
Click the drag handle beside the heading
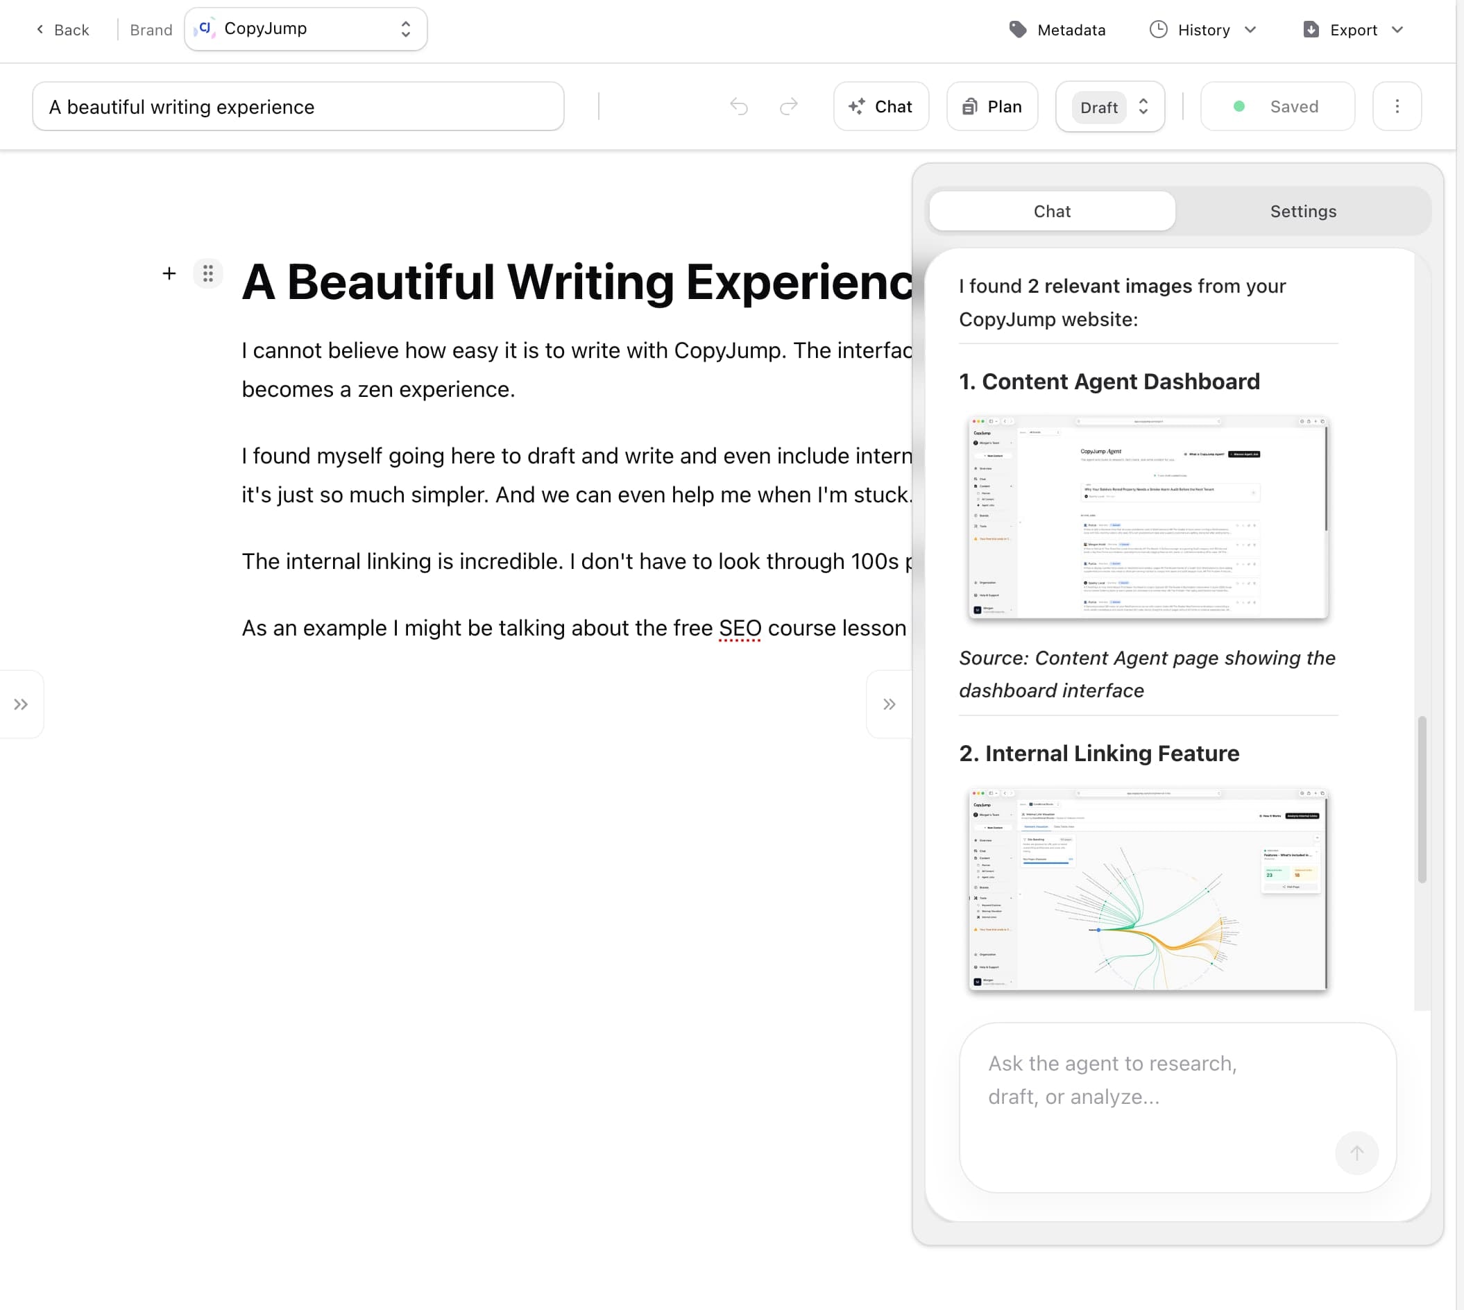207,273
